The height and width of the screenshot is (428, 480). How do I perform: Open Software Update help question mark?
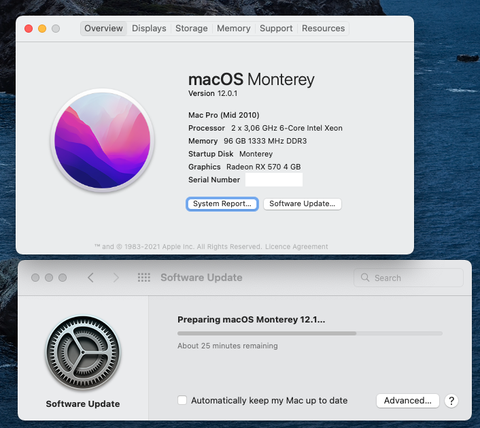click(451, 401)
